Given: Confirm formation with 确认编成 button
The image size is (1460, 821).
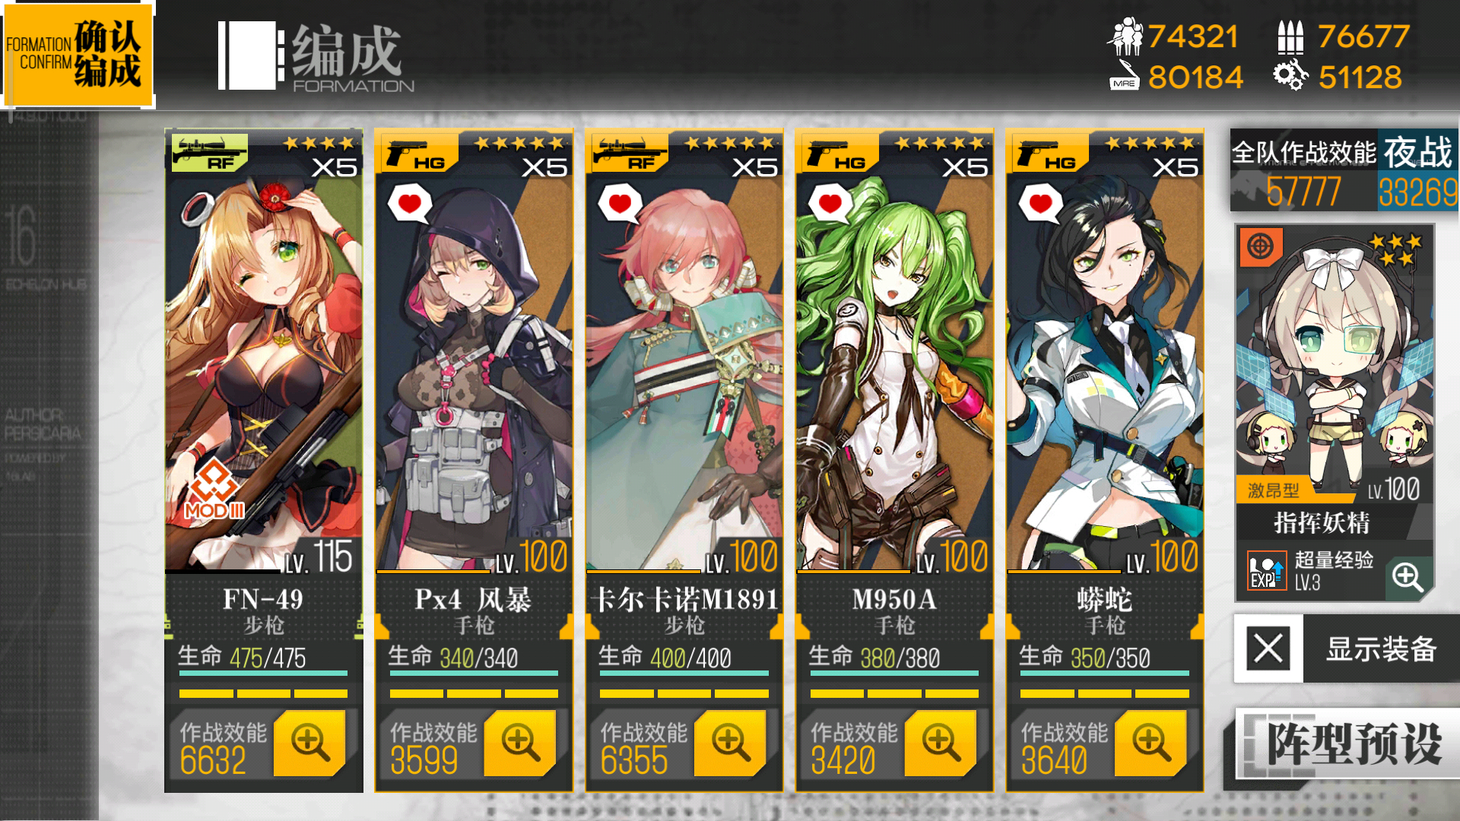Looking at the screenshot, I should pos(78,54).
